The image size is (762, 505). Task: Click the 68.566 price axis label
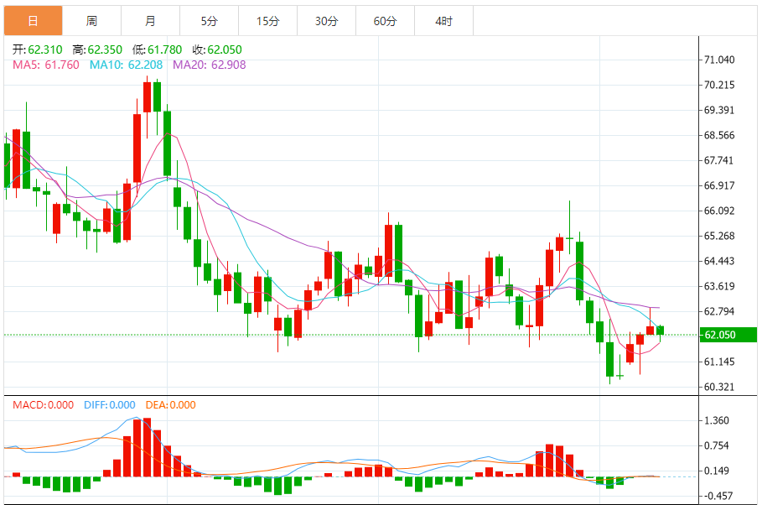(719, 135)
